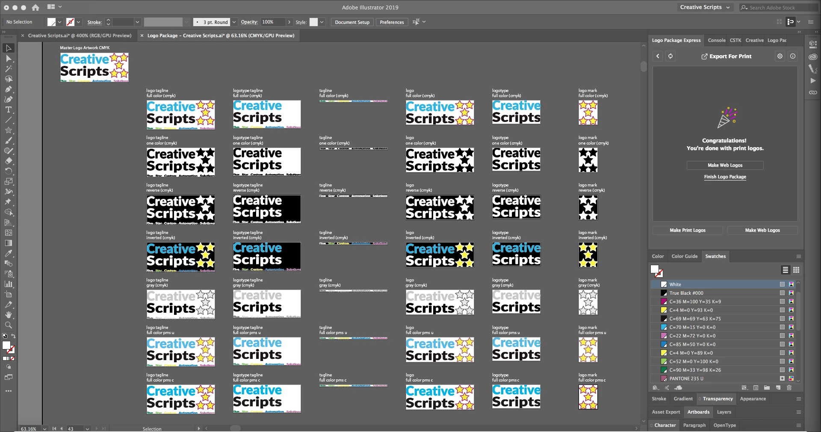Open the Creative Cloud Libraries panel icon
This screenshot has width=821, height=432.
point(813,57)
